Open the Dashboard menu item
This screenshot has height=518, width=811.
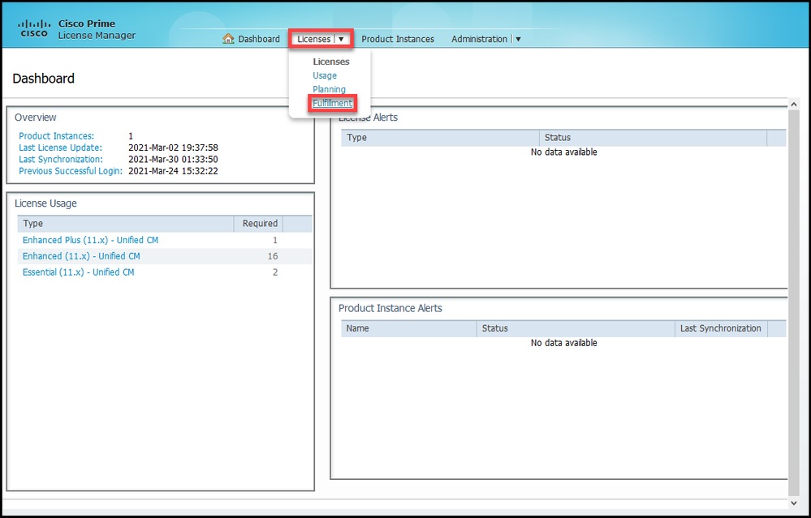259,39
